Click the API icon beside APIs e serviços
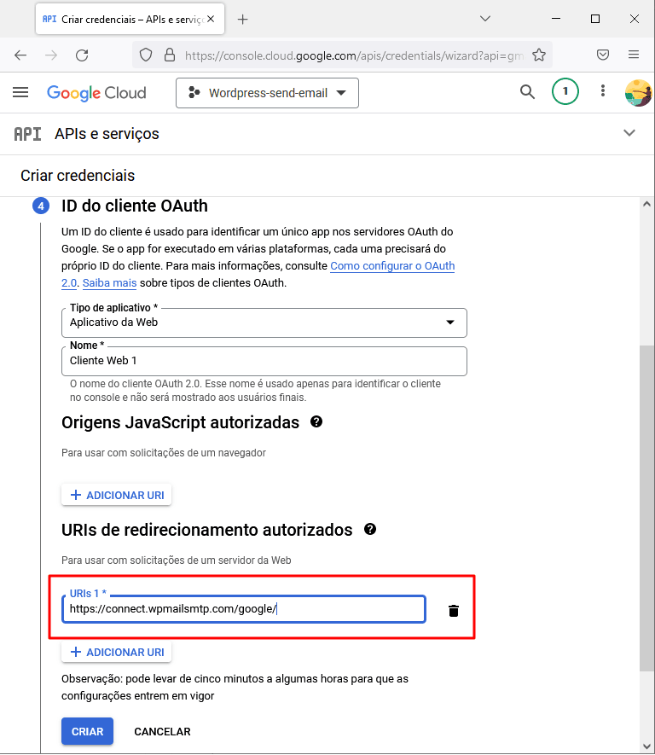Viewport: 655px width, 755px height. coord(27,134)
